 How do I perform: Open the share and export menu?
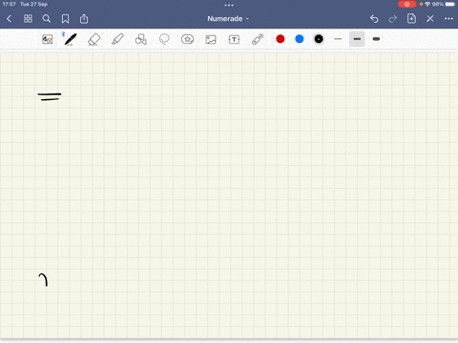tap(84, 19)
